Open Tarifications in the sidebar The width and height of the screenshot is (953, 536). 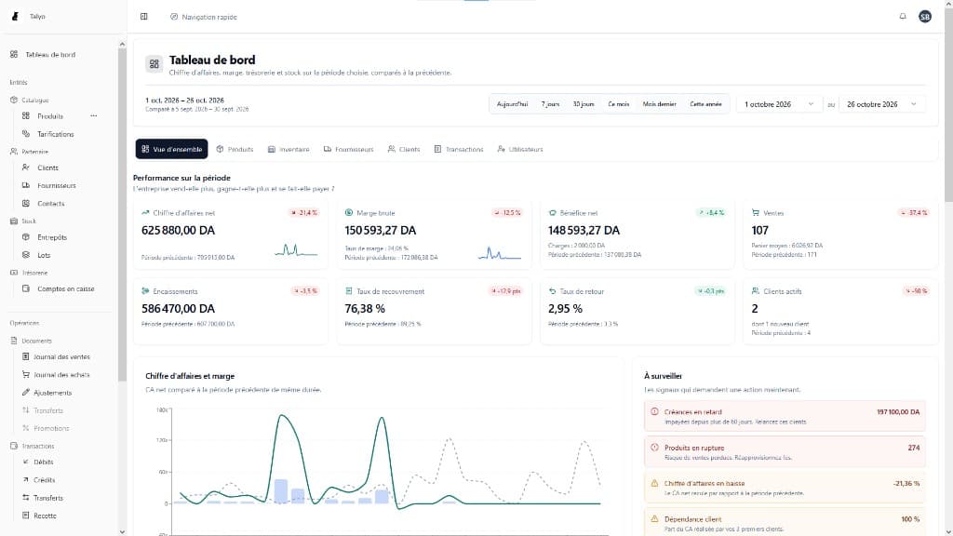click(55, 134)
